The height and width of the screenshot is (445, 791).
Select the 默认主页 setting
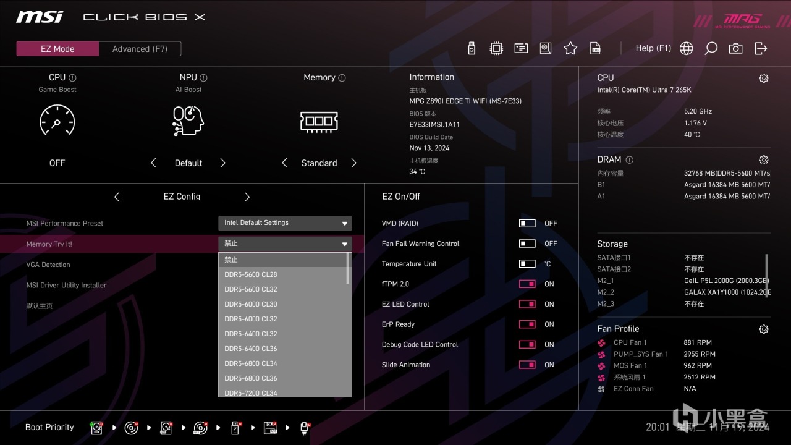pos(40,306)
